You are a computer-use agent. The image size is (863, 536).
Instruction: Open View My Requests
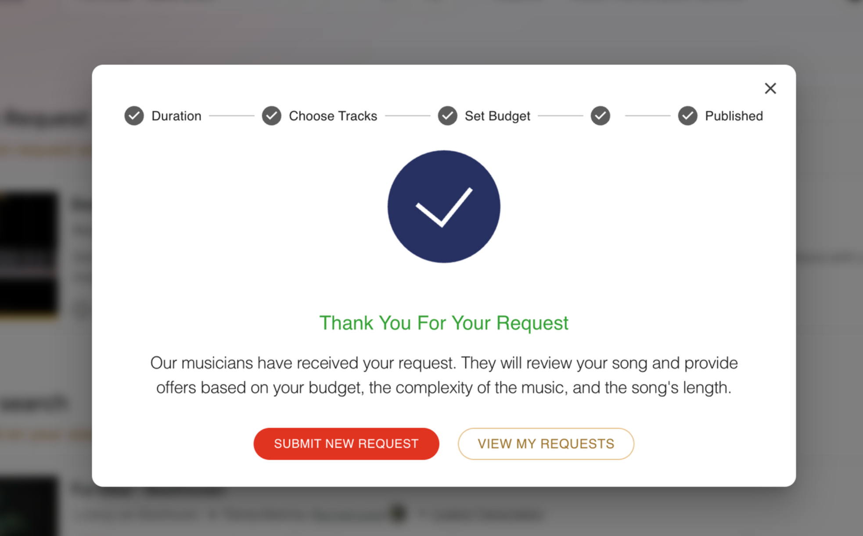[x=546, y=444]
